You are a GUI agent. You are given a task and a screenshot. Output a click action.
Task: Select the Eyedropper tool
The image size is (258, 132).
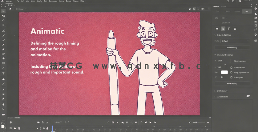[x=3, y=84]
